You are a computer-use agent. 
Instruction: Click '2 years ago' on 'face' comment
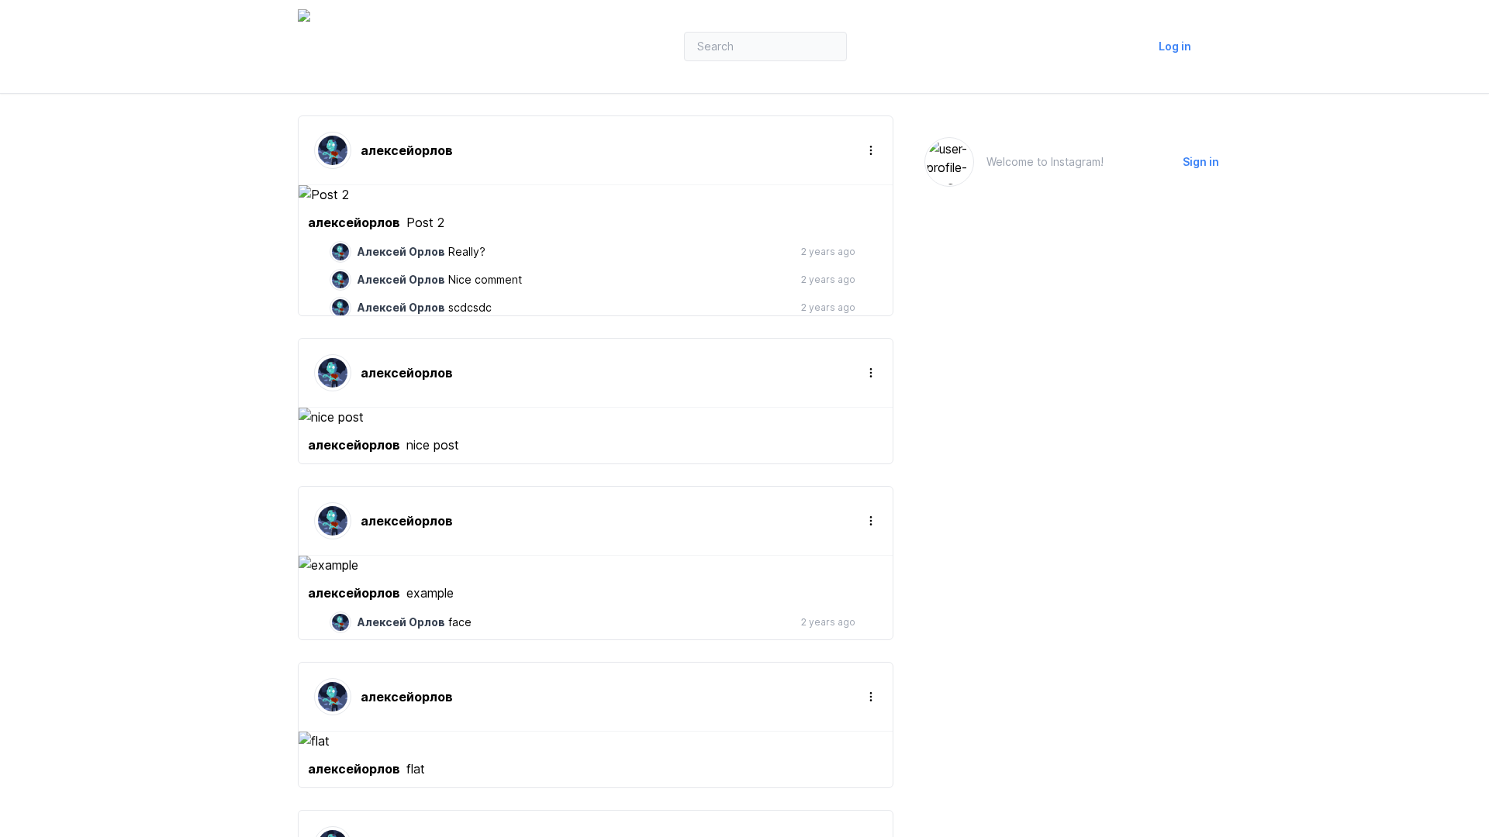tap(827, 622)
